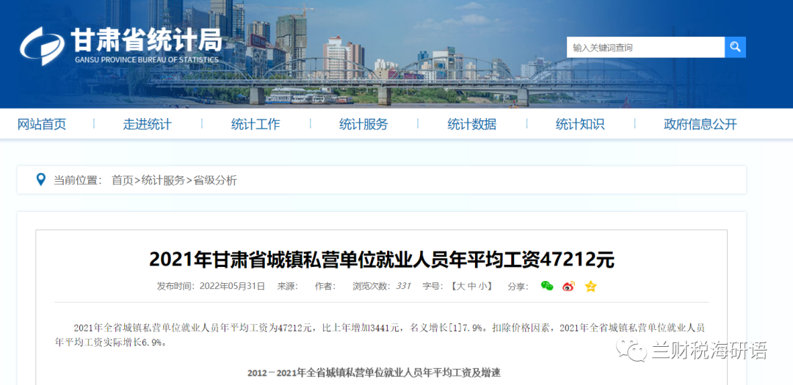This screenshot has width=793, height=385.
Task: Set font size to 小
Action: point(482,286)
